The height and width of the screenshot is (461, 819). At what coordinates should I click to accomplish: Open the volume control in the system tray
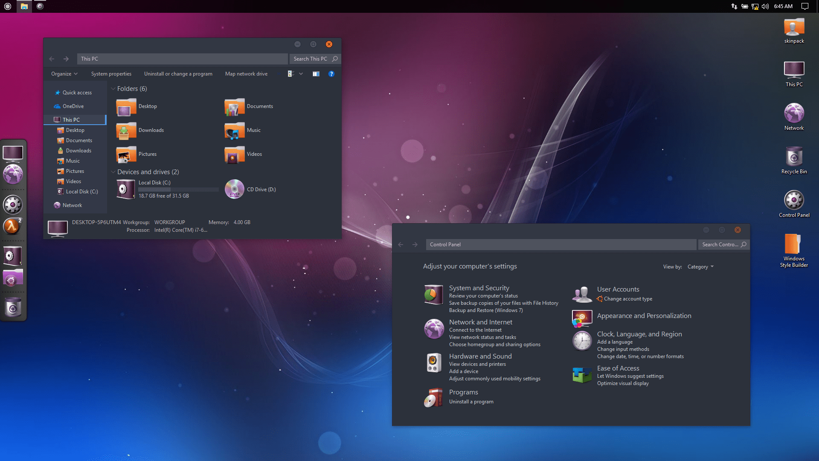(x=765, y=6)
